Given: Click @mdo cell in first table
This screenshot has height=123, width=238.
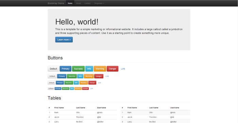Looking at the screenshot, I should coord(100,112).
